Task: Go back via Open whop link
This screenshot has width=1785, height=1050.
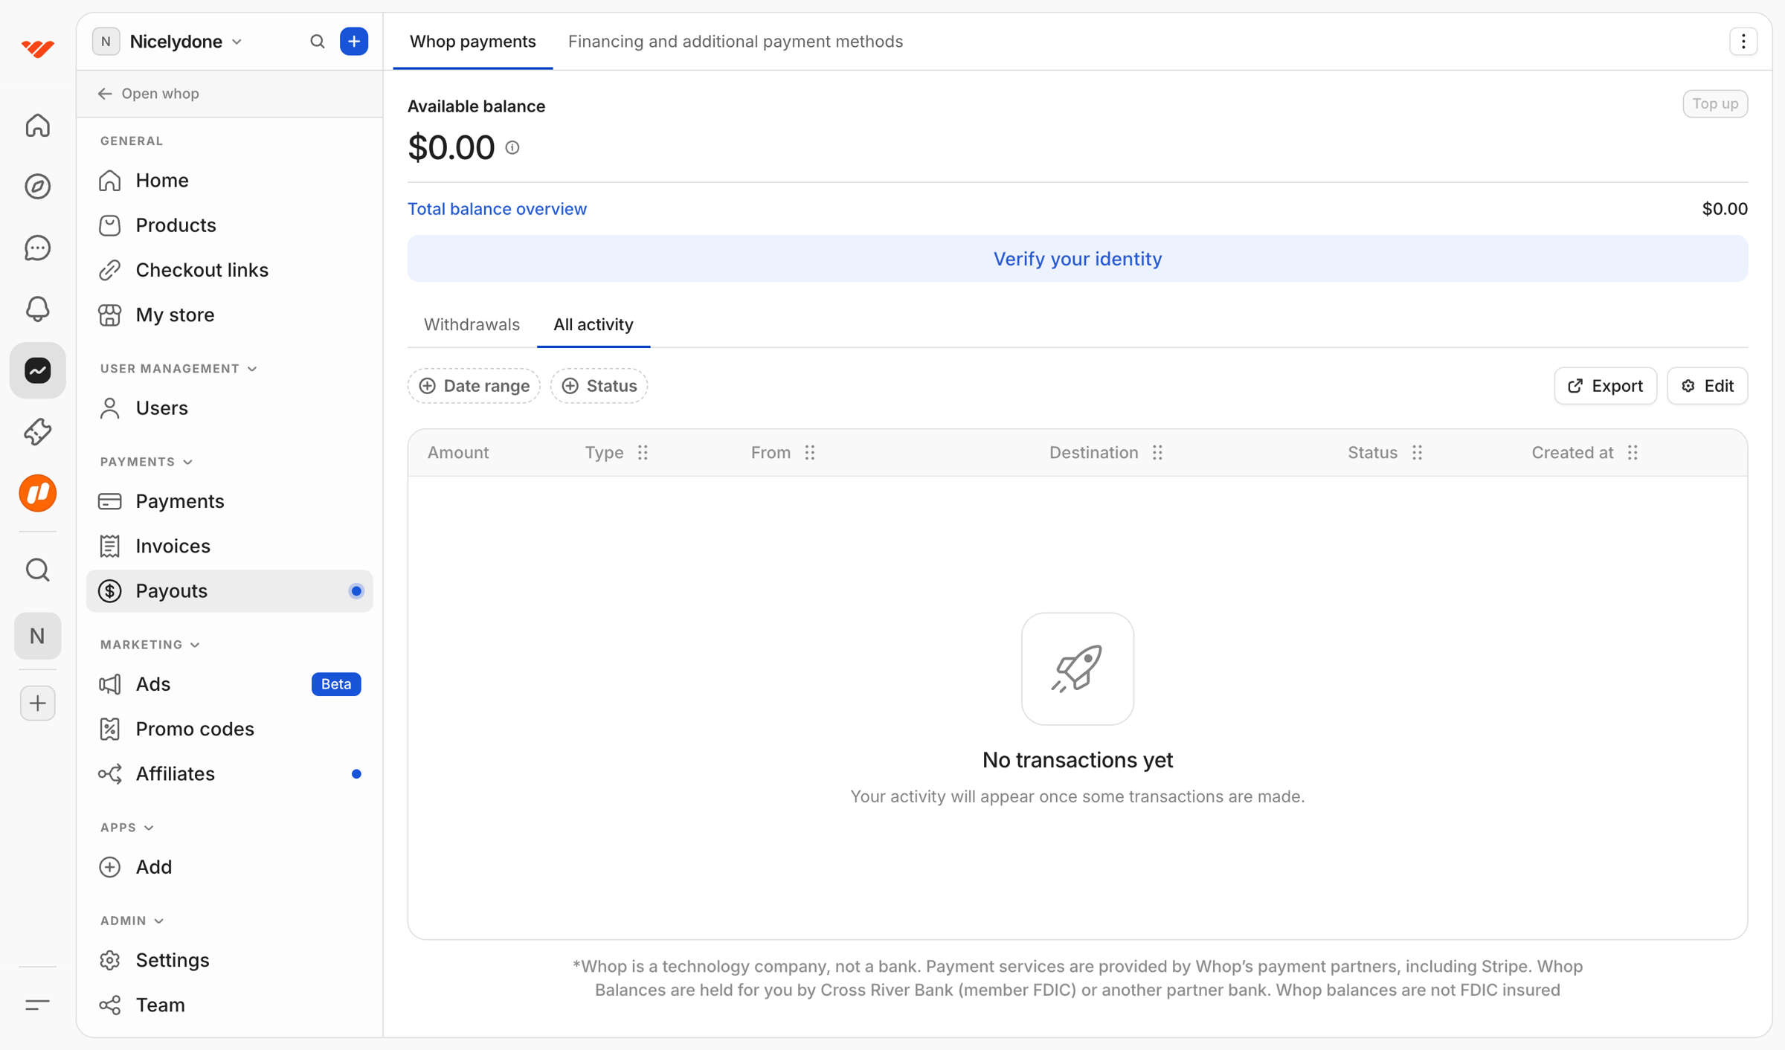Action: [x=149, y=94]
